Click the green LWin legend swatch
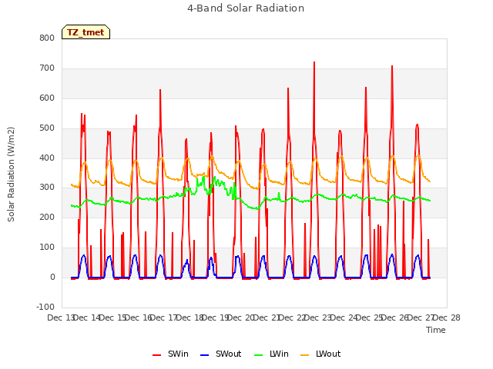Viewport: 493px width, 369px height. tap(258, 355)
